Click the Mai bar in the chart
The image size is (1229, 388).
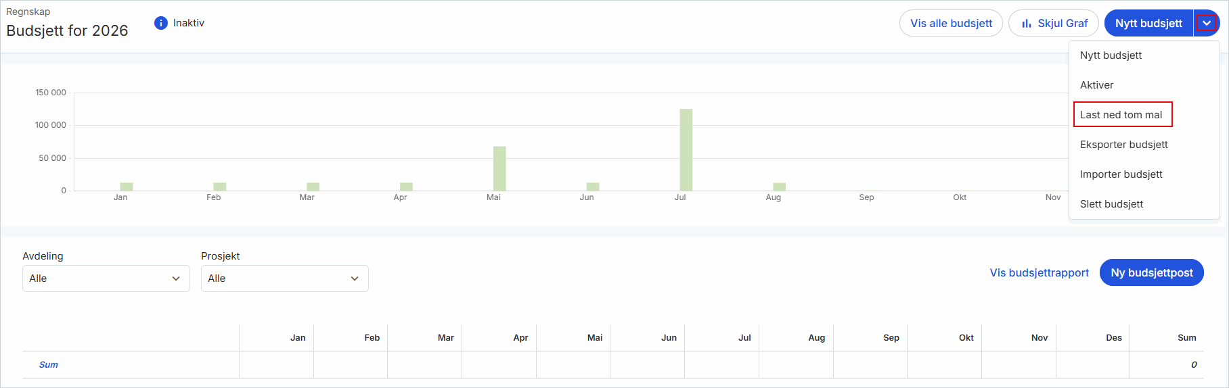(499, 168)
